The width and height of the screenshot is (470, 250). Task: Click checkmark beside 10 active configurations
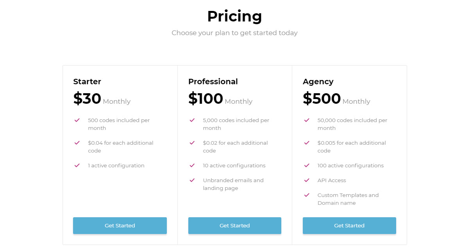192,165
